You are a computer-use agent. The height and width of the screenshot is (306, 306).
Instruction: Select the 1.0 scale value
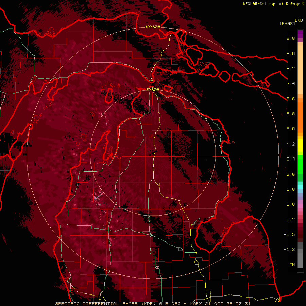click(291, 204)
